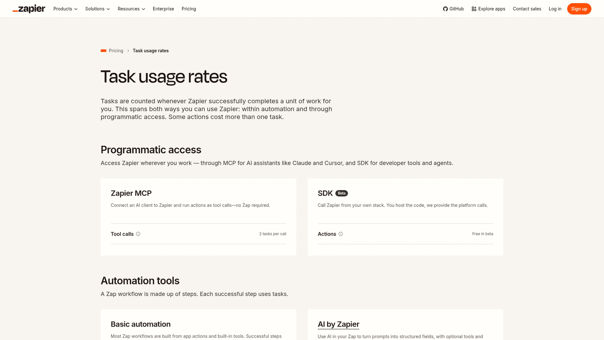Viewport: 604px width, 340px height.
Task: Open Contact sales in header
Action: point(527,9)
